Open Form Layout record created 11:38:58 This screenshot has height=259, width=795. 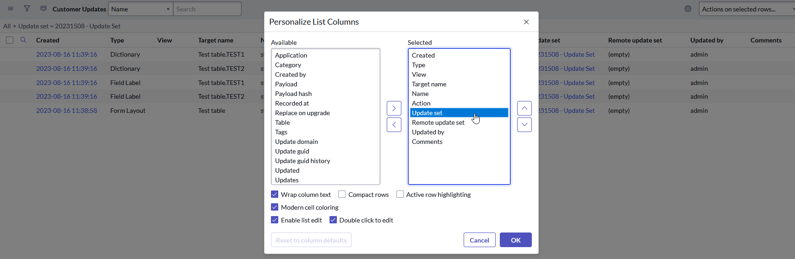[67, 111]
